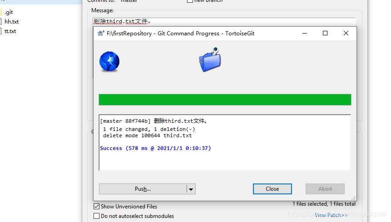
Task: Click the TortoiseGit tortoise icon in title bar
Action: [x=101, y=34]
